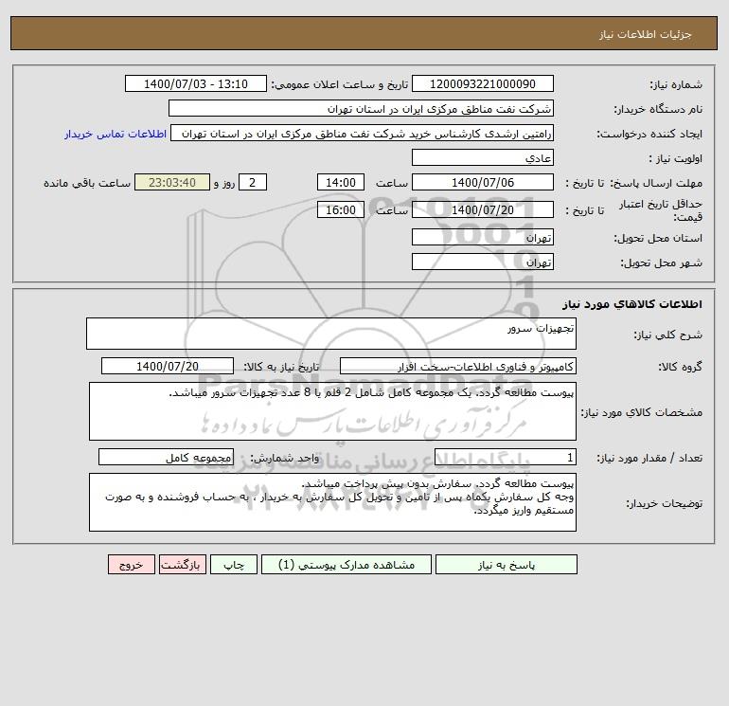Click the label گروه کالا

tap(680, 367)
